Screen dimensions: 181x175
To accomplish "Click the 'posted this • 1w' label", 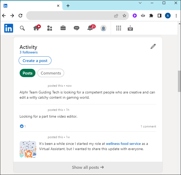I will 59,137.
